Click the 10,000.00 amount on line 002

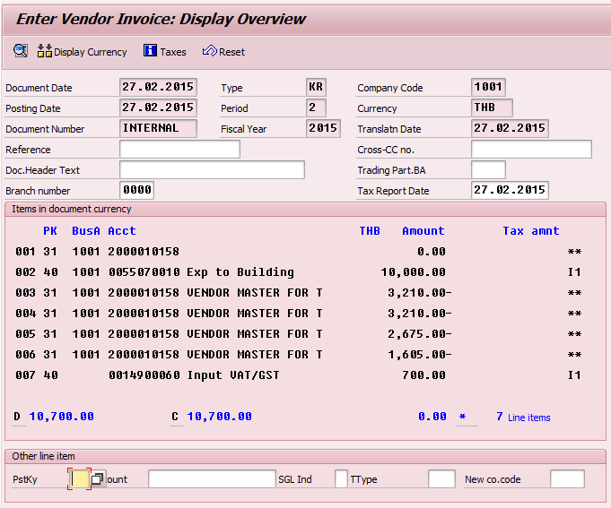414,272
